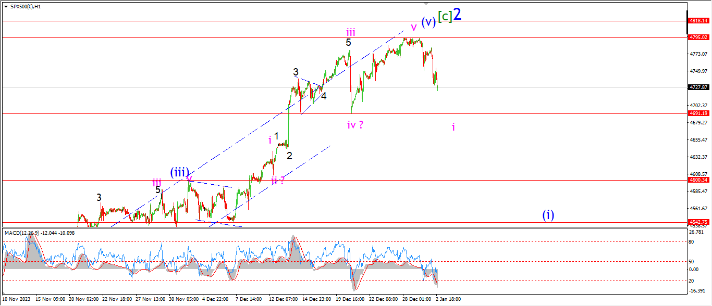
Task: Open the chart dropdown arrow beside SPX500
Action: tap(6, 6)
